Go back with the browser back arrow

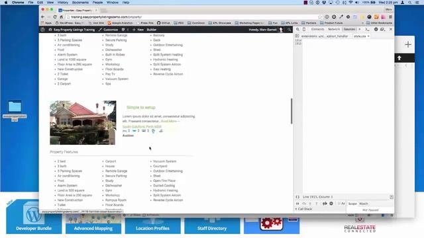[x=42, y=17]
